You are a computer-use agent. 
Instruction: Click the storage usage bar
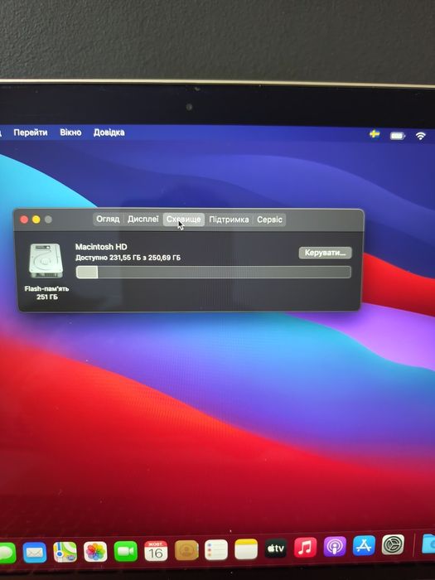[214, 273]
